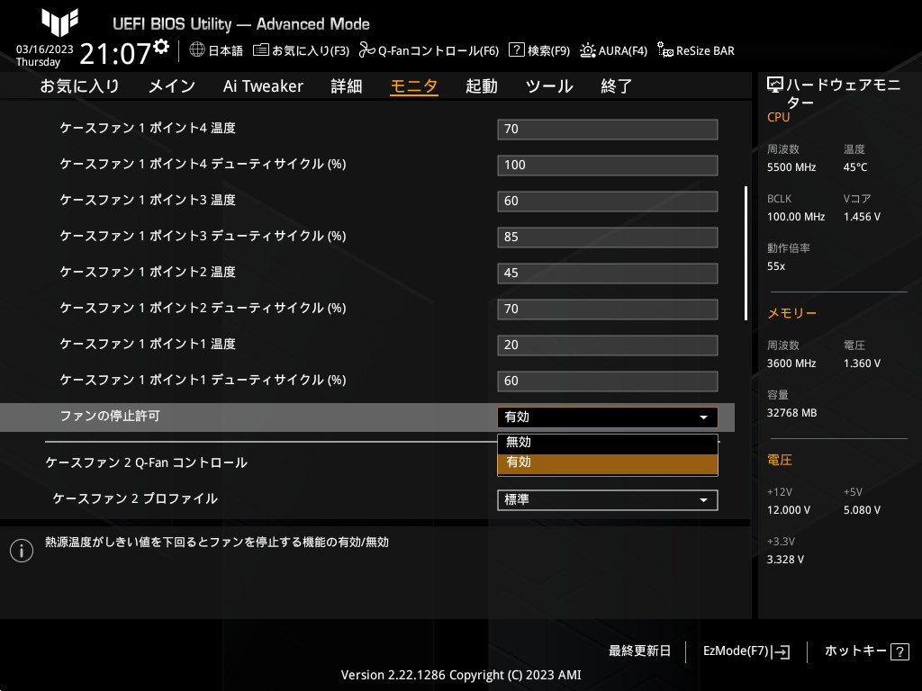Select 無効 in the fan stop dropdown list
The width and height of the screenshot is (922, 691).
608,443
